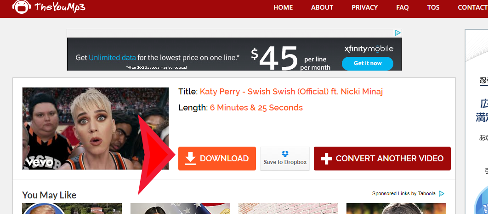Open the HOME menu item
This screenshot has width=488, height=214.
point(283,7)
